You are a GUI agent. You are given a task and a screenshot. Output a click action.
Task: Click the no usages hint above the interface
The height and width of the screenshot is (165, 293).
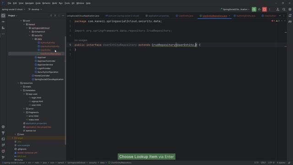81,40
